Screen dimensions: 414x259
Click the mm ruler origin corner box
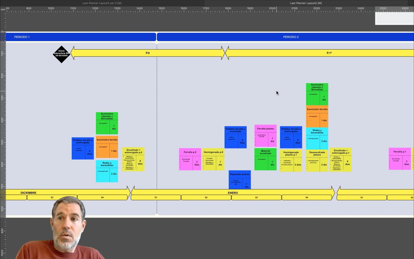3,9
